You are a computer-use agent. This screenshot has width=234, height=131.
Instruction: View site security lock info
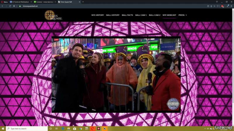point(20,6)
